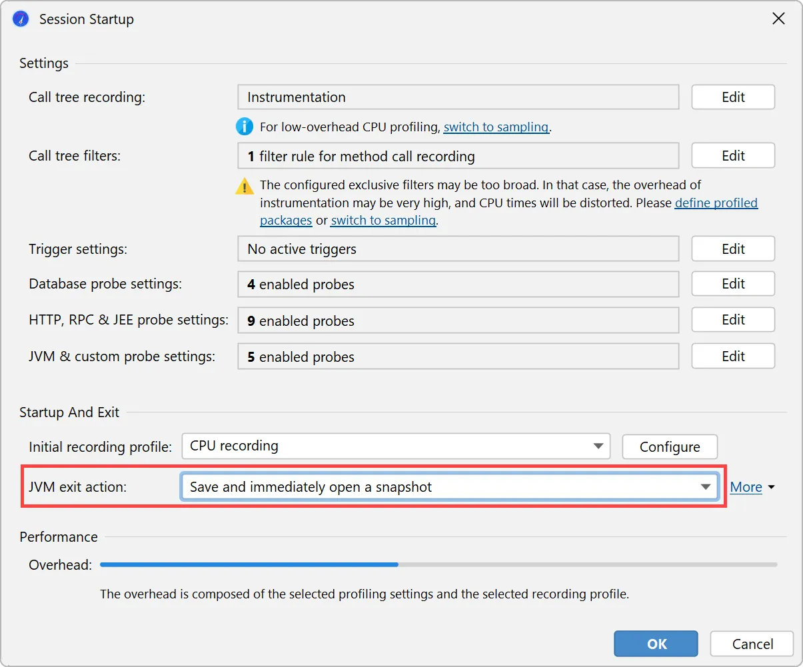Click the Startup And Exit section heading
The image size is (803, 667).
tap(69, 412)
